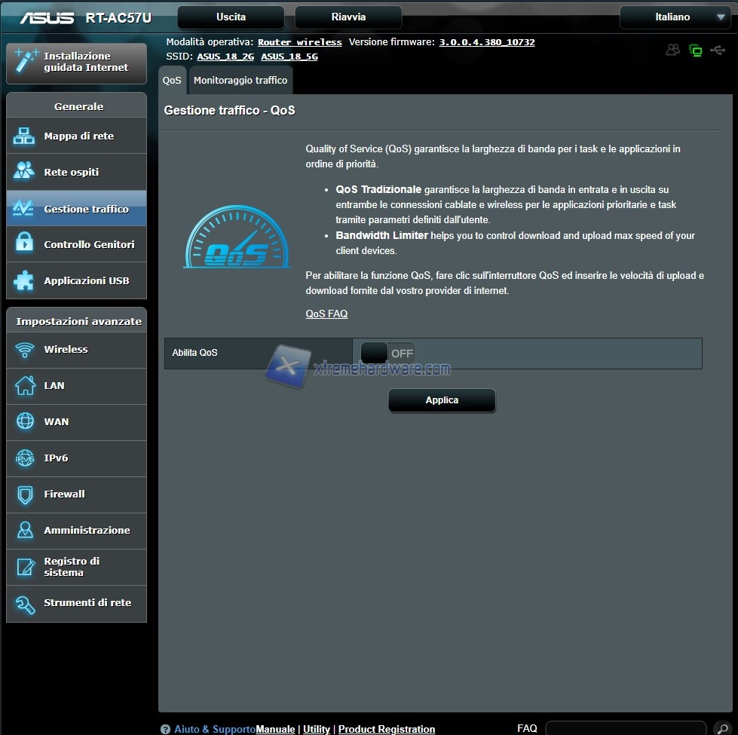Click inside the FAQ search field
Screen dimensions: 738x735
(625, 729)
